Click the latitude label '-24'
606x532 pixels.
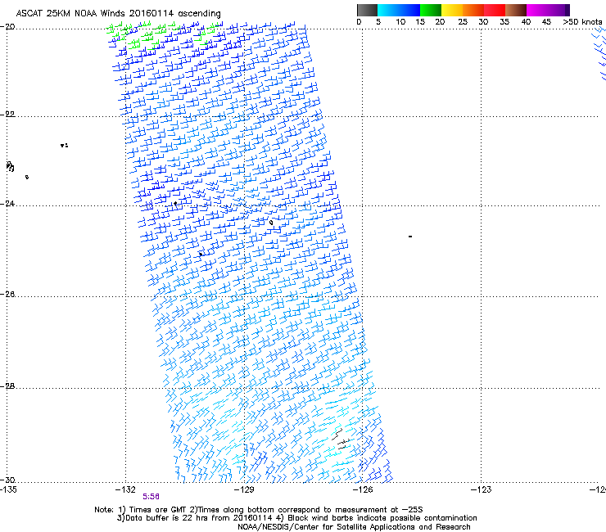[x=7, y=204]
